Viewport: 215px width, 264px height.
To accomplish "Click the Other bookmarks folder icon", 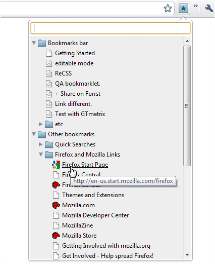I will point(42,134).
